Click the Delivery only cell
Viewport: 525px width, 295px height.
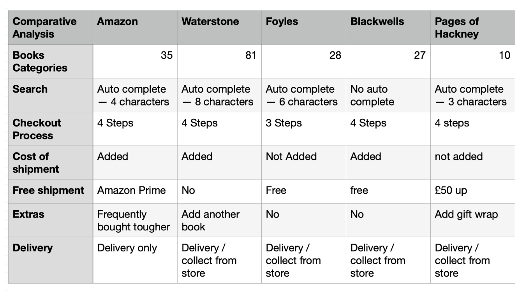135,260
